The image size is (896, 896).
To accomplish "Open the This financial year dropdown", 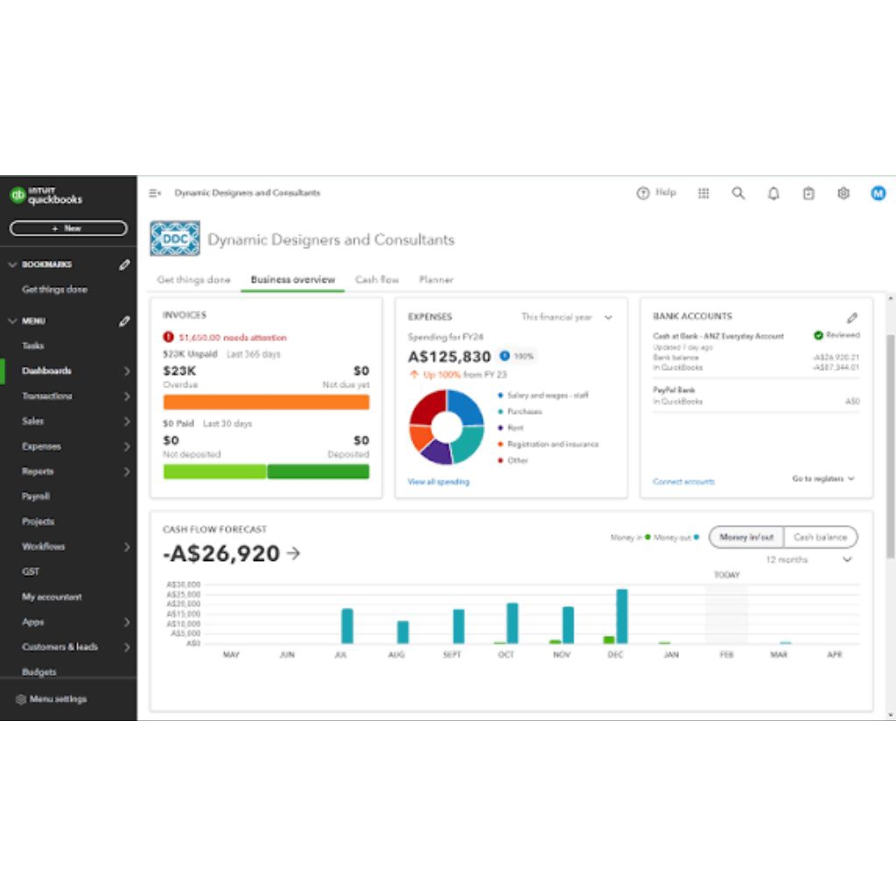I will pos(567,318).
